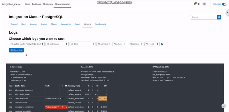This screenshot has height=112, width=229.
Task: Click the red static accel. cell
Action: (52, 107)
